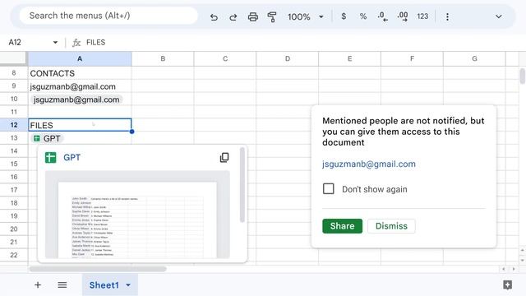Screen dimensions: 526x296
Task: Decrease decimal places icon
Action: (382, 16)
